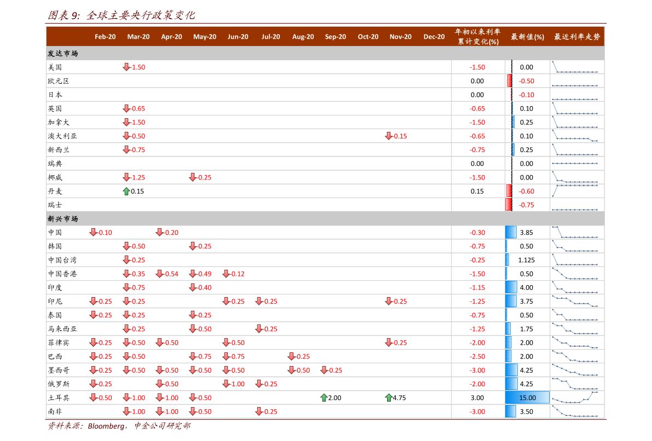Select the red arrow beside -0.20

pos(159,233)
